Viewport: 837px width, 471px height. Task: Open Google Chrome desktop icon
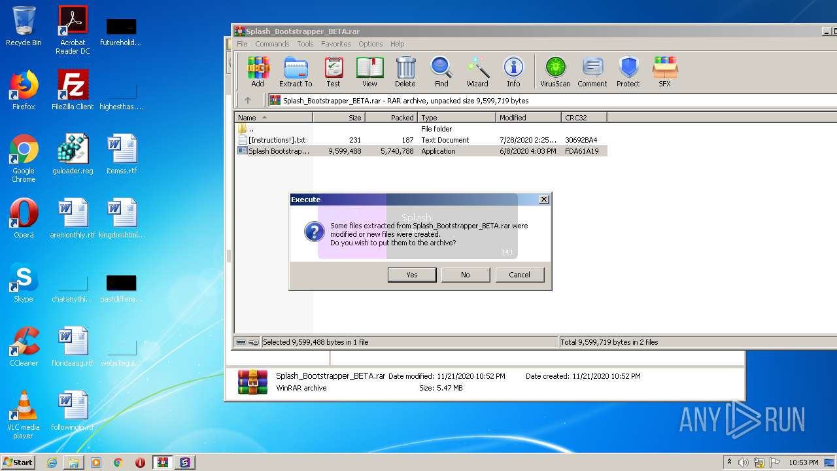tap(24, 158)
